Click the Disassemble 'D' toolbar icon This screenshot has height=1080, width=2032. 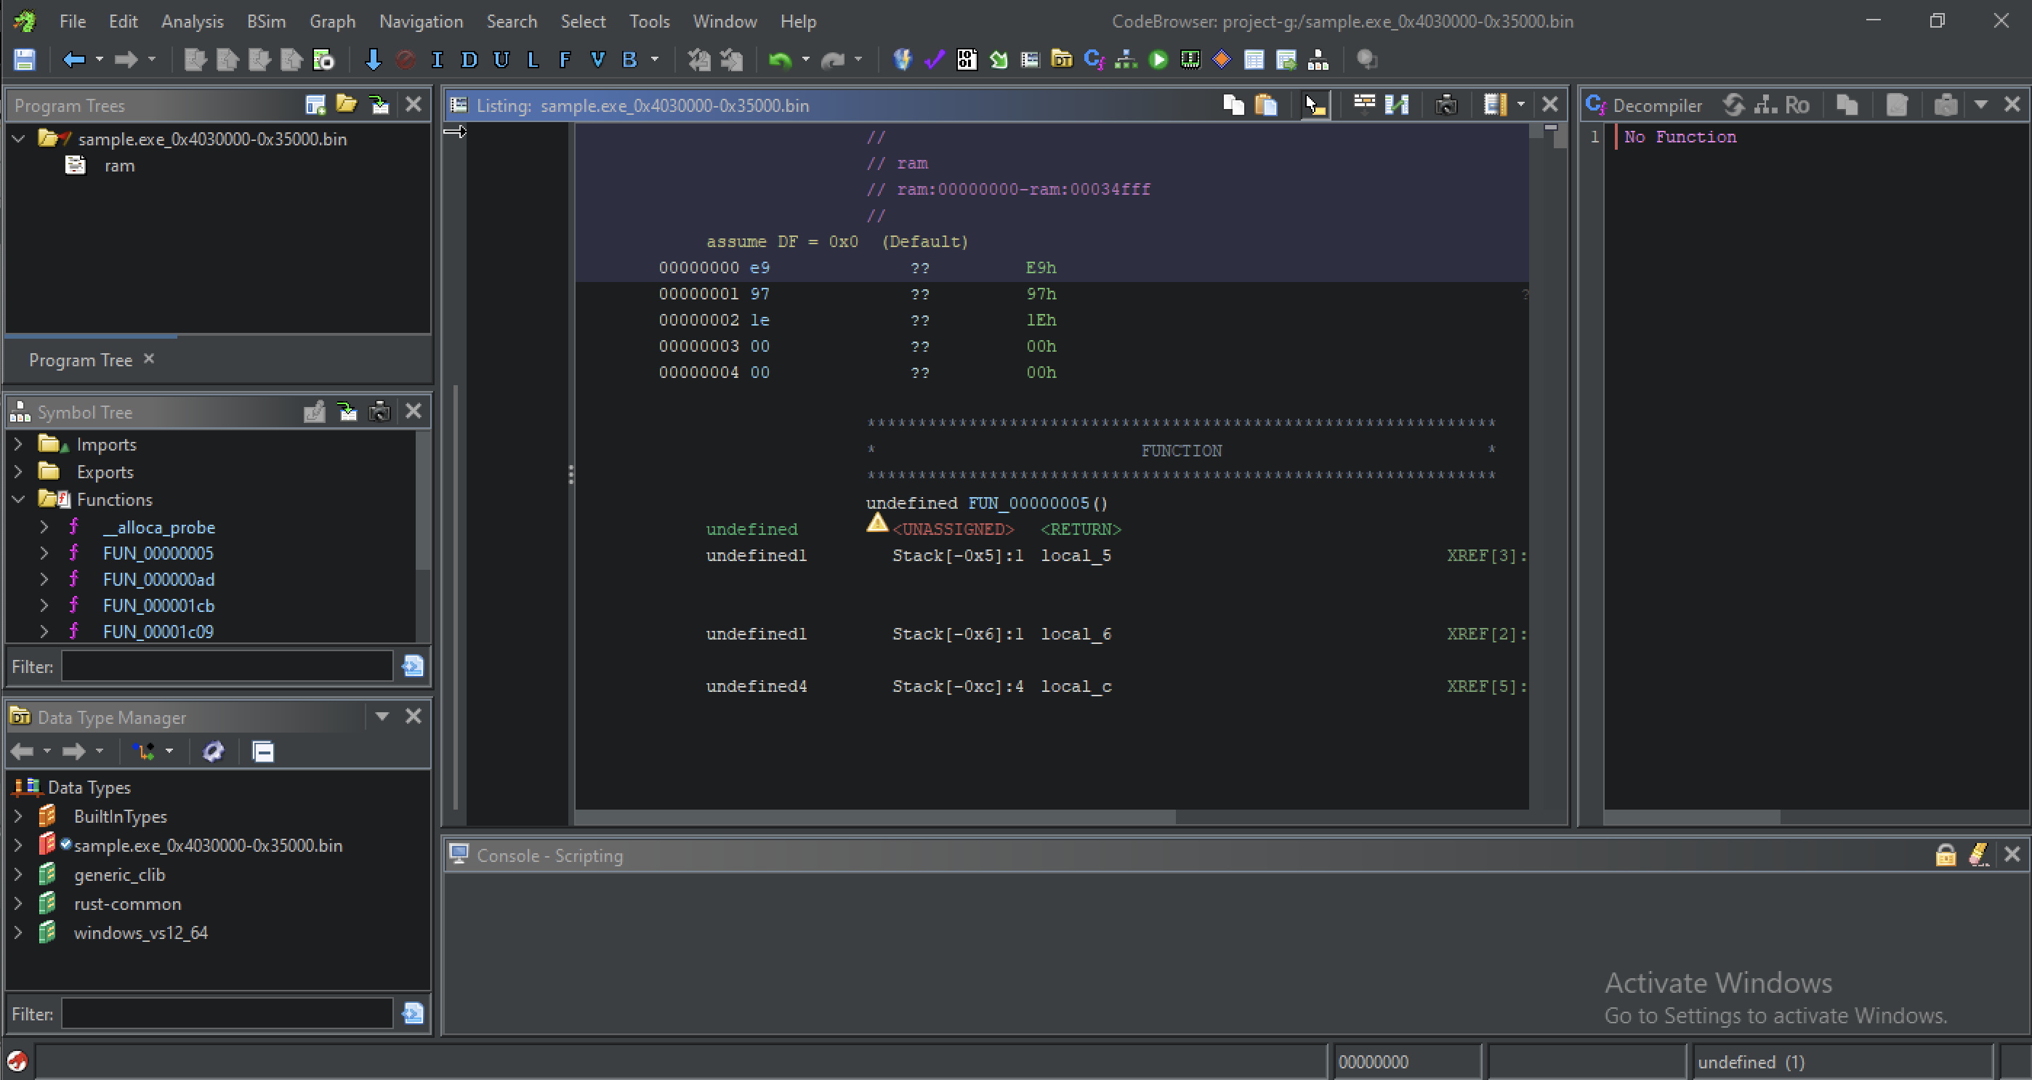pos(469,59)
